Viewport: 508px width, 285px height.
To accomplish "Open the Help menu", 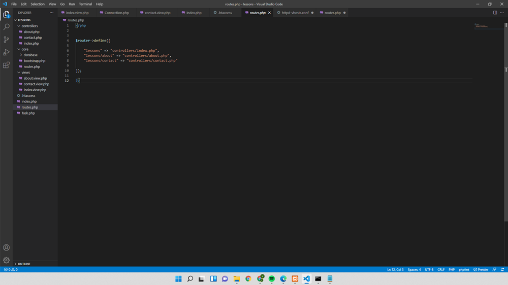I will click(100, 4).
